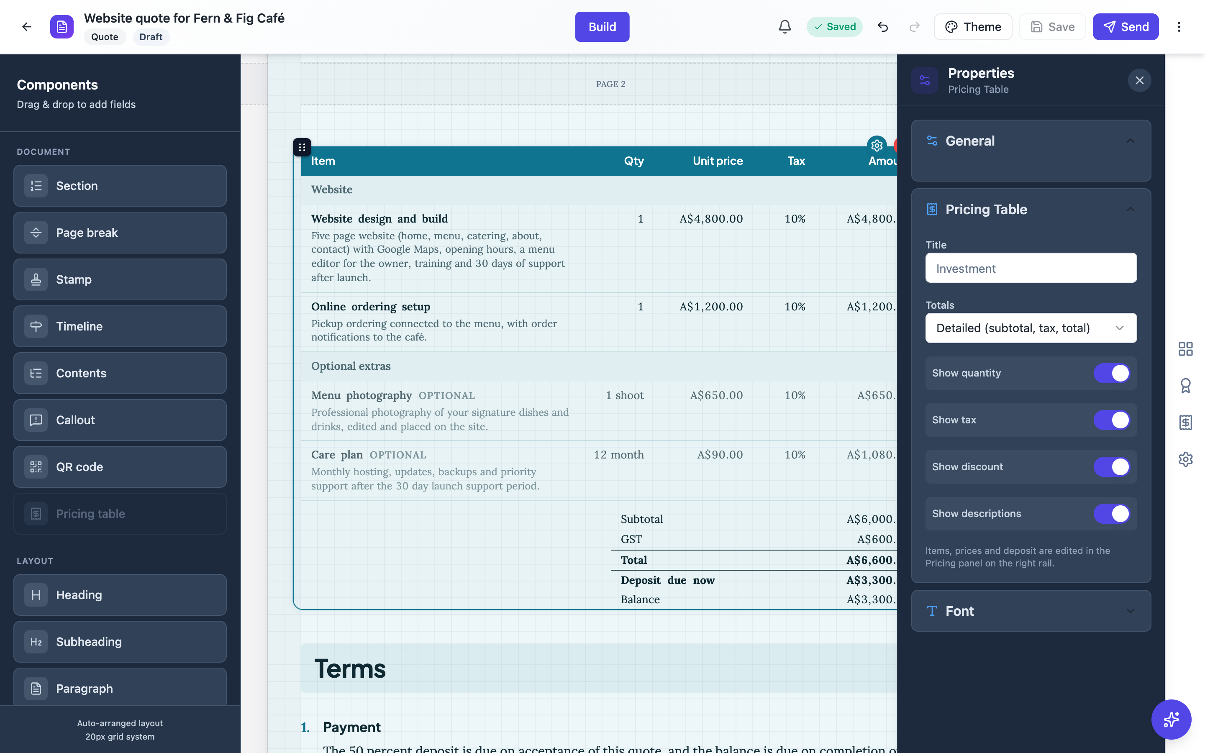Image resolution: width=1205 pixels, height=753 pixels.
Task: Open the Pricing panel icon in right rail
Action: (1186, 423)
